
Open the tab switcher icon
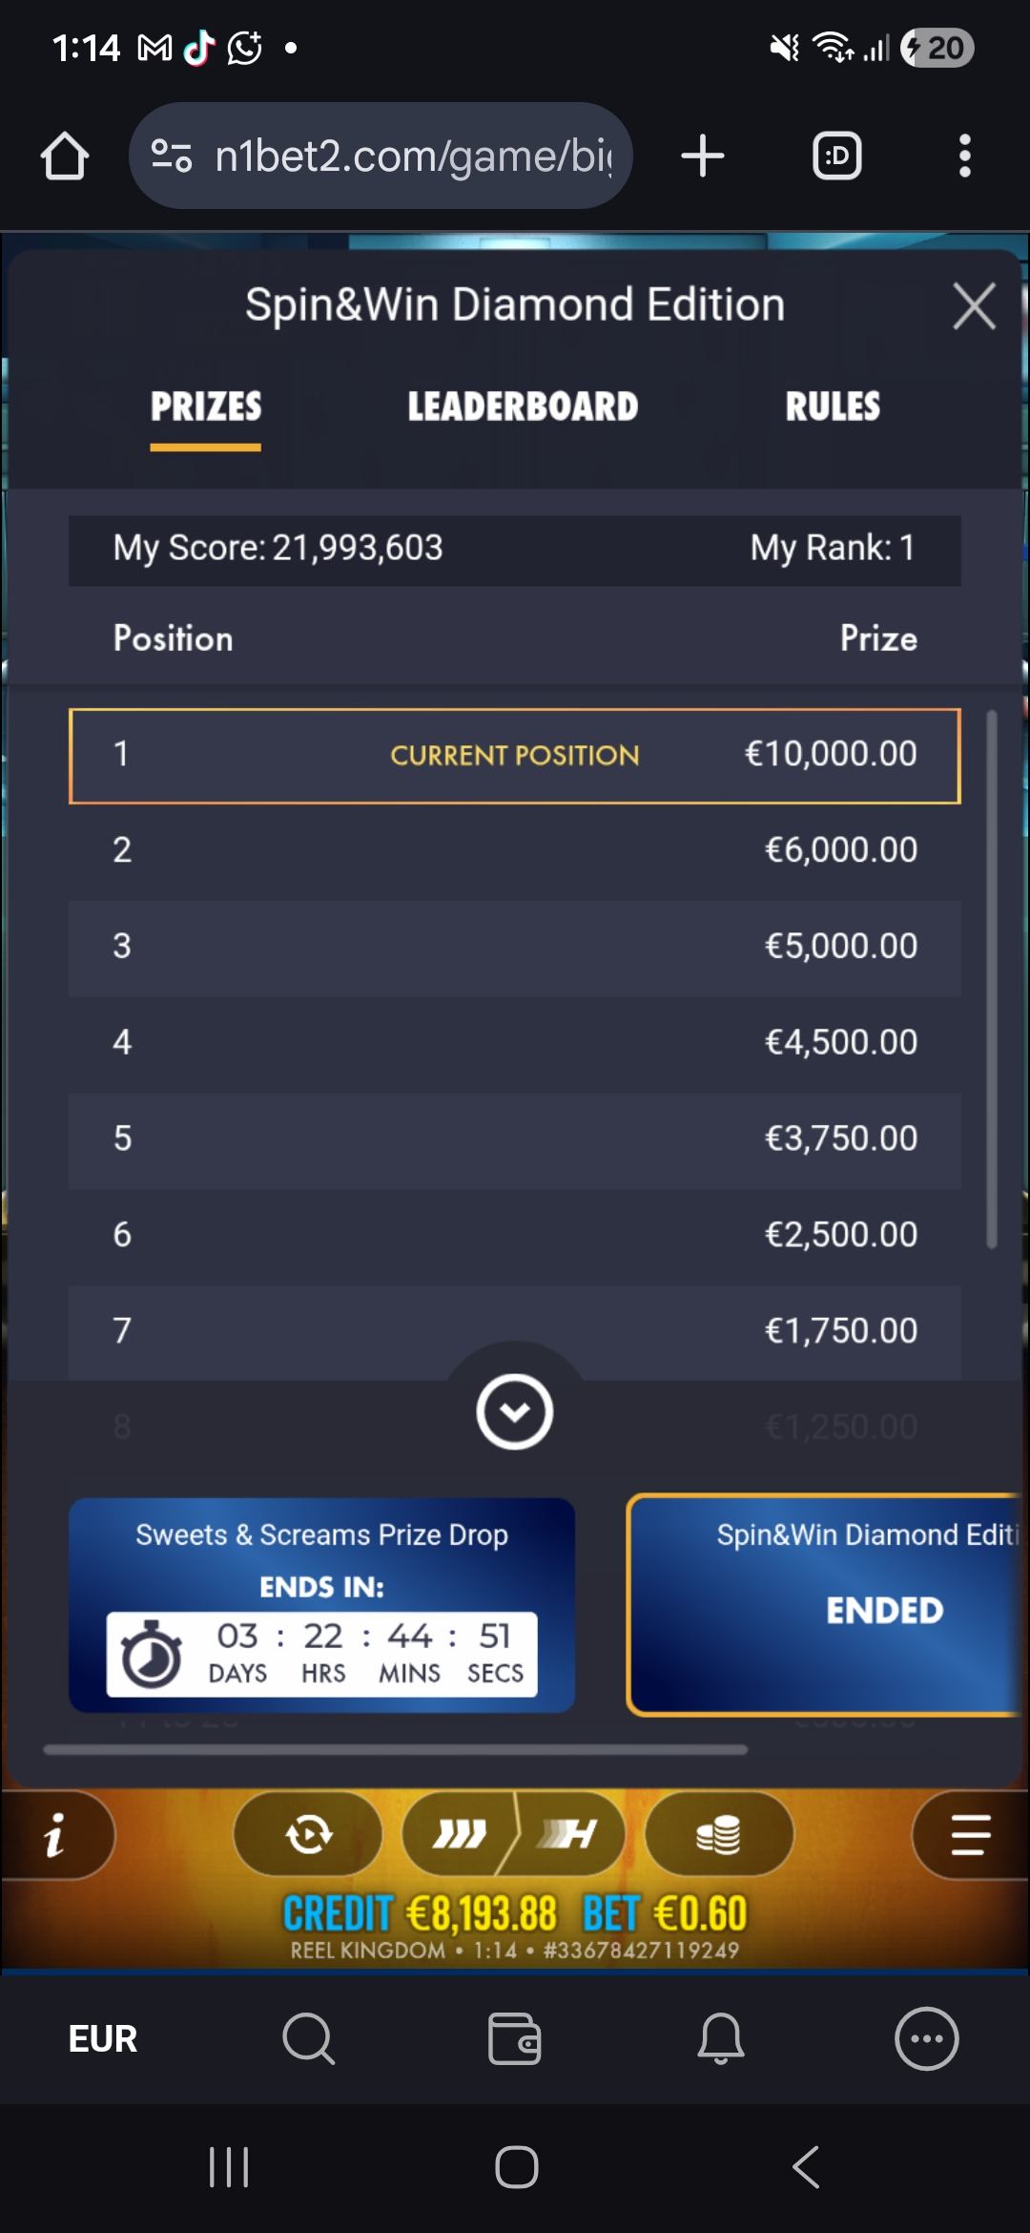[x=836, y=156]
